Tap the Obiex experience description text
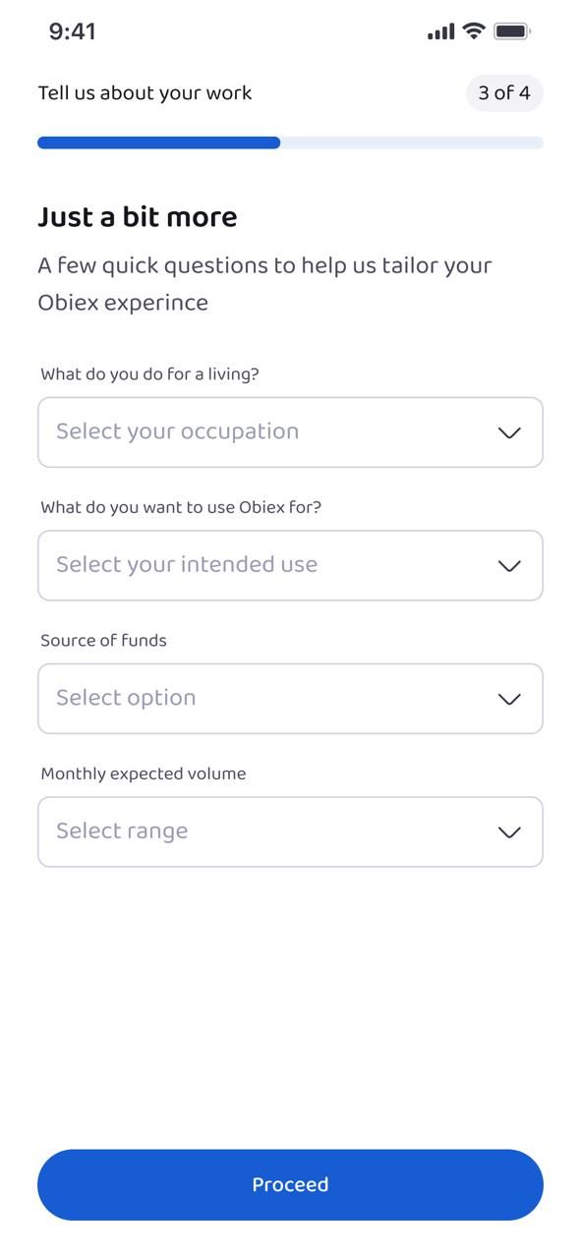 264,283
